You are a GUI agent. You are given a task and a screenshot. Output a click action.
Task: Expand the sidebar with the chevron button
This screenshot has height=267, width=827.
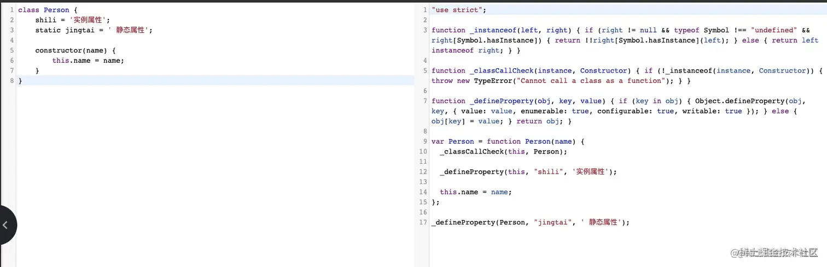(x=5, y=224)
